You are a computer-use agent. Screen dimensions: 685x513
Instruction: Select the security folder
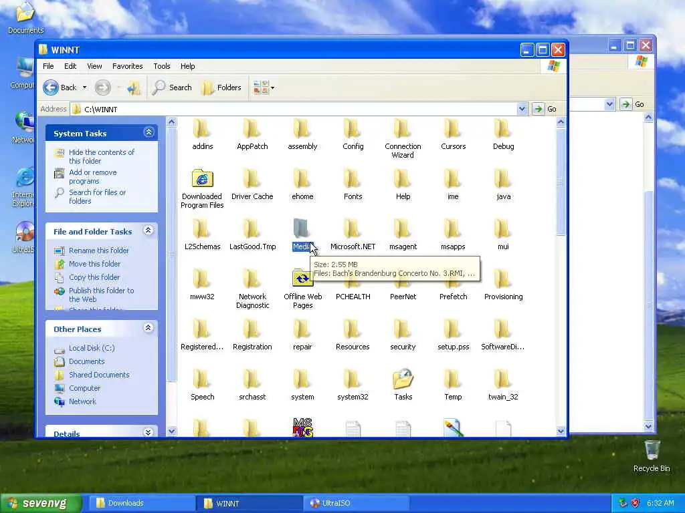[x=403, y=335]
